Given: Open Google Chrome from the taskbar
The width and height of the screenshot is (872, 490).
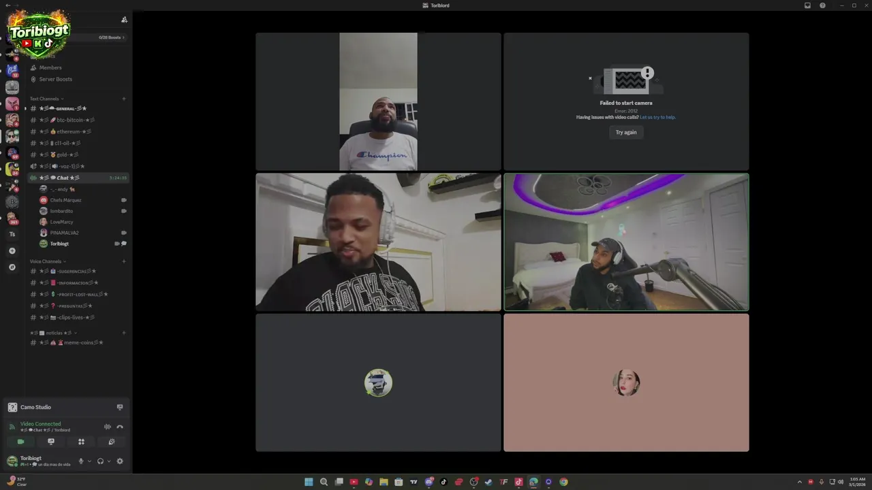Looking at the screenshot, I should (563, 482).
